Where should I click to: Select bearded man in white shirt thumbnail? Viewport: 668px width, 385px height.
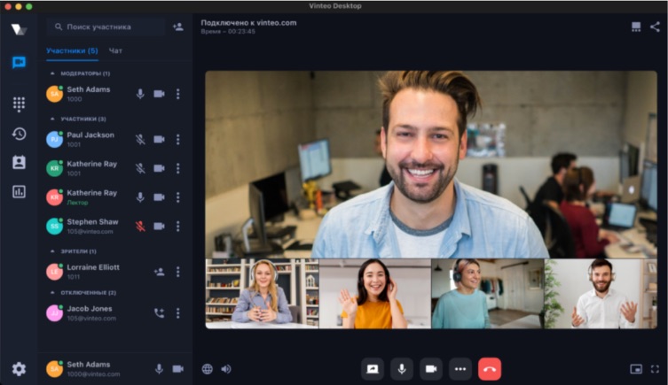[601, 294]
